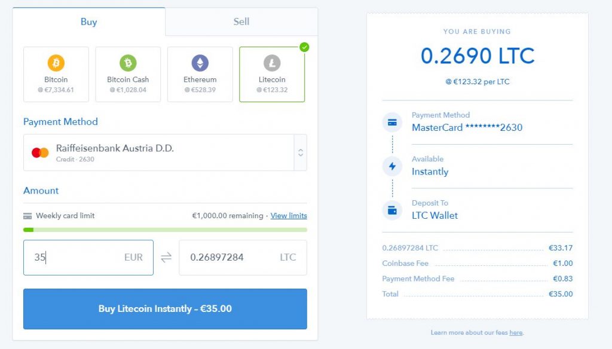
Task: Click the wallet icon beside LTC Wallet
Action: 392,210
